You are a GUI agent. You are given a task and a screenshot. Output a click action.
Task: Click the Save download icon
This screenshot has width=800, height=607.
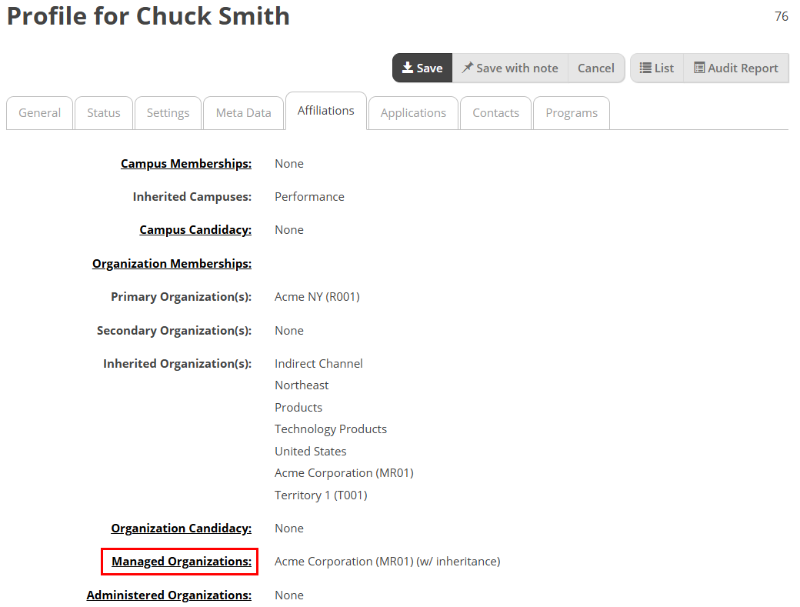click(x=407, y=68)
